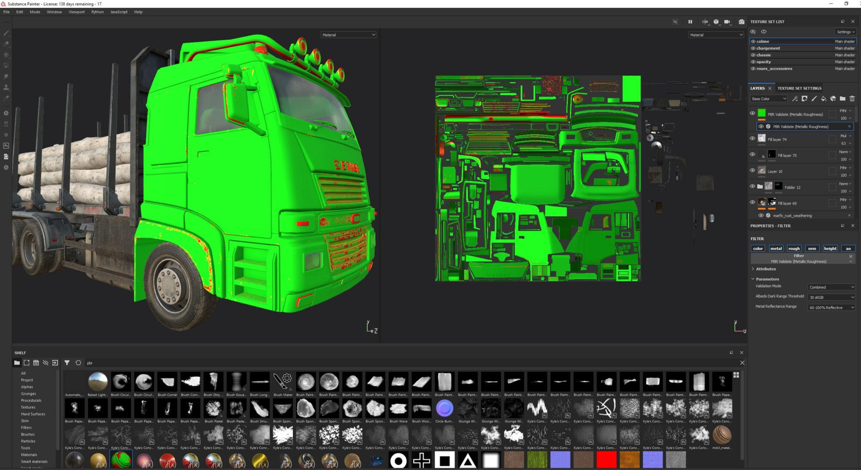The height and width of the screenshot is (470, 861).
Task: Open the Validation Mode Combined dropdown
Action: [831, 287]
